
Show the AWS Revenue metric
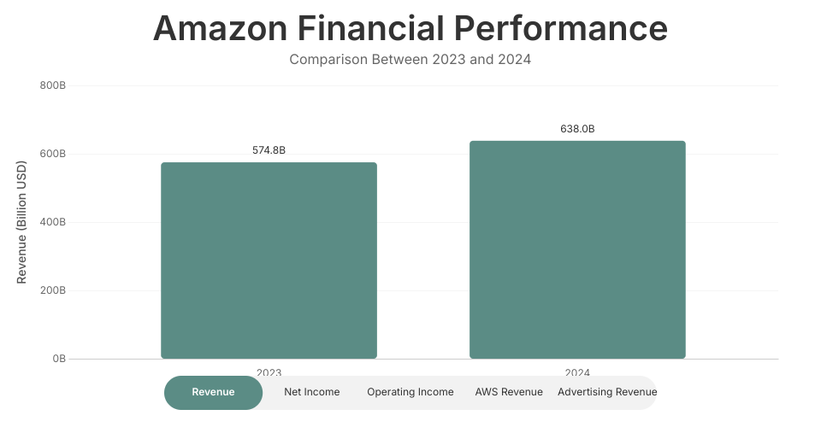509,393
